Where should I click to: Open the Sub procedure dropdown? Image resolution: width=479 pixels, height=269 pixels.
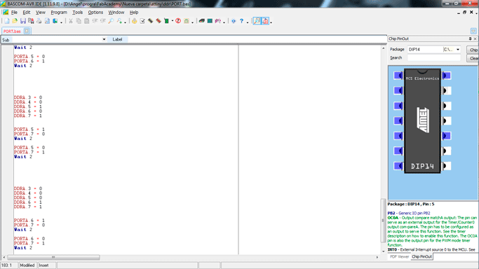tap(104, 40)
